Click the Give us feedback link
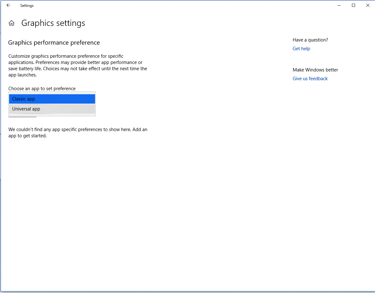 coord(310,79)
